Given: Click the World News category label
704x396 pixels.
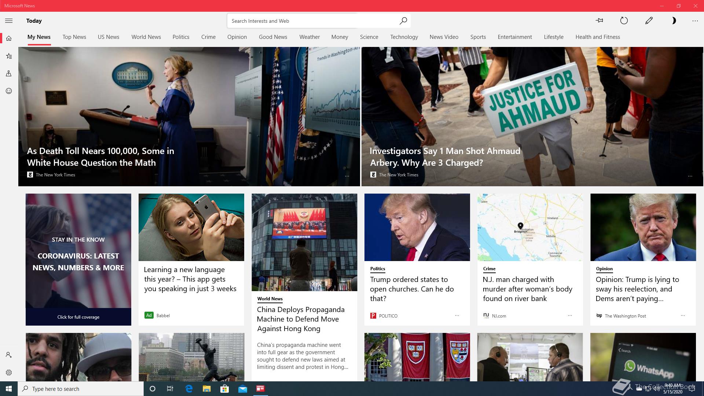Looking at the screenshot, I should pyautogui.click(x=270, y=299).
